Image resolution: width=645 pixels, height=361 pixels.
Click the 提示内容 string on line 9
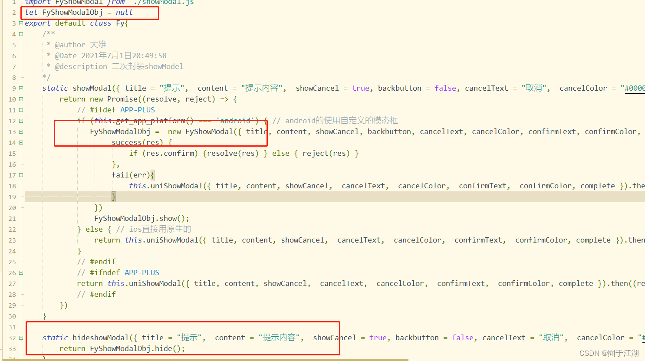[x=261, y=88]
